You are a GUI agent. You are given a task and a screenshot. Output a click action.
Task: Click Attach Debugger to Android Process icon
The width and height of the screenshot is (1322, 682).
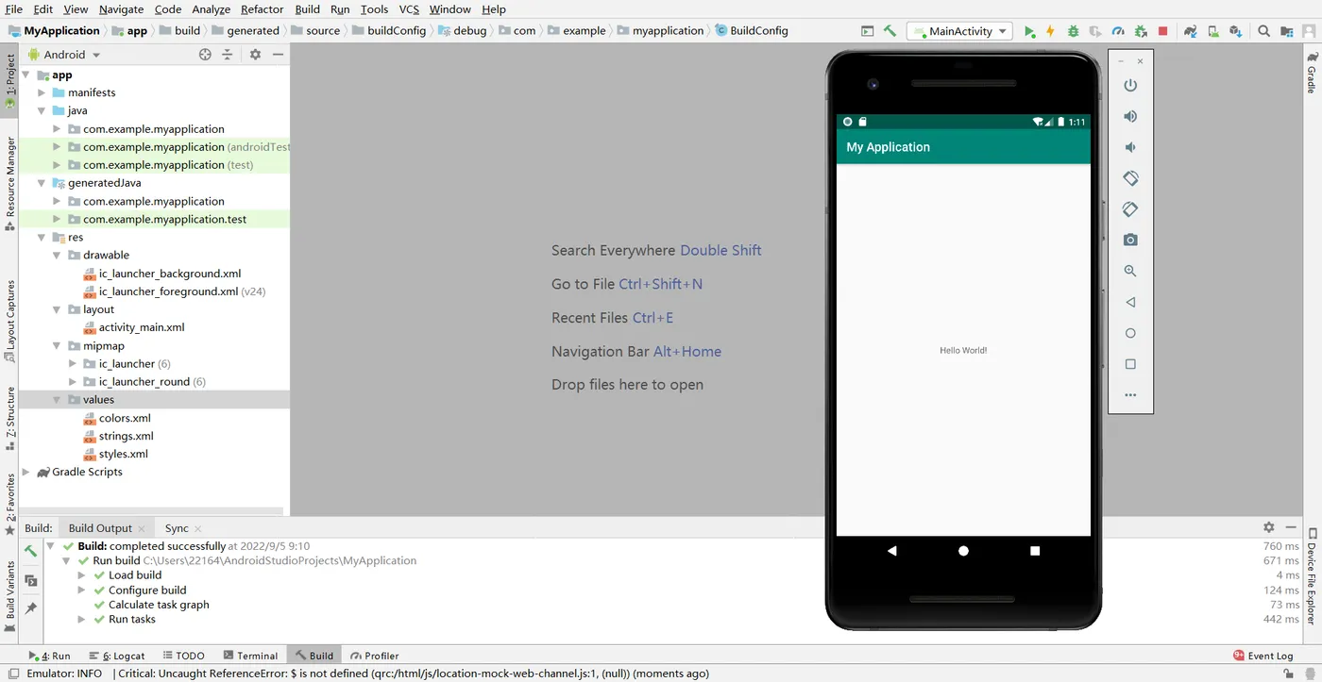click(x=1141, y=31)
